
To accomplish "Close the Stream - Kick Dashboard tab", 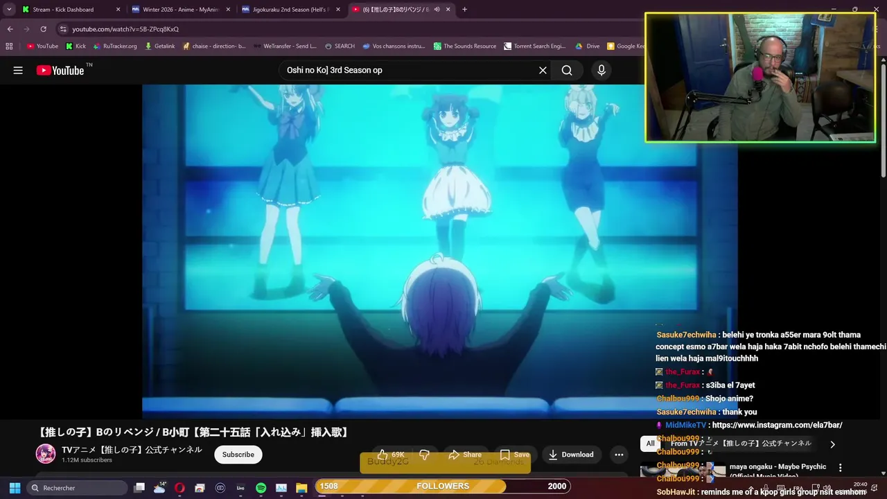I will [x=118, y=10].
